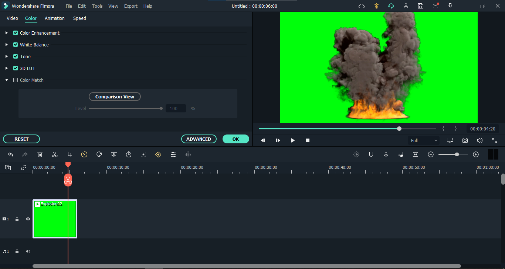The height and width of the screenshot is (269, 505).
Task: Click the Delete trash icon
Action: click(x=40, y=154)
